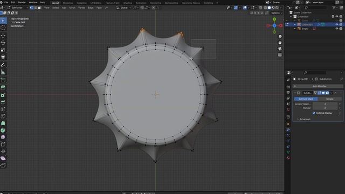345x194 pixels.
Task: Open the Render properties tab
Action: (x=288, y=87)
